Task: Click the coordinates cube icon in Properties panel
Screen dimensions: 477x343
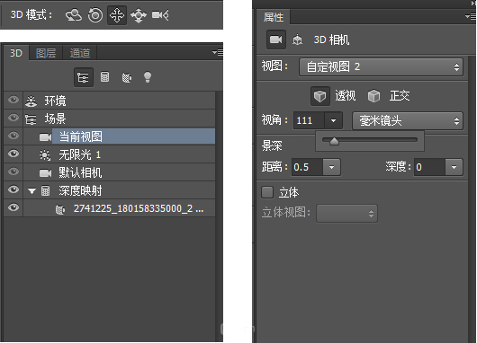Action: 297,40
